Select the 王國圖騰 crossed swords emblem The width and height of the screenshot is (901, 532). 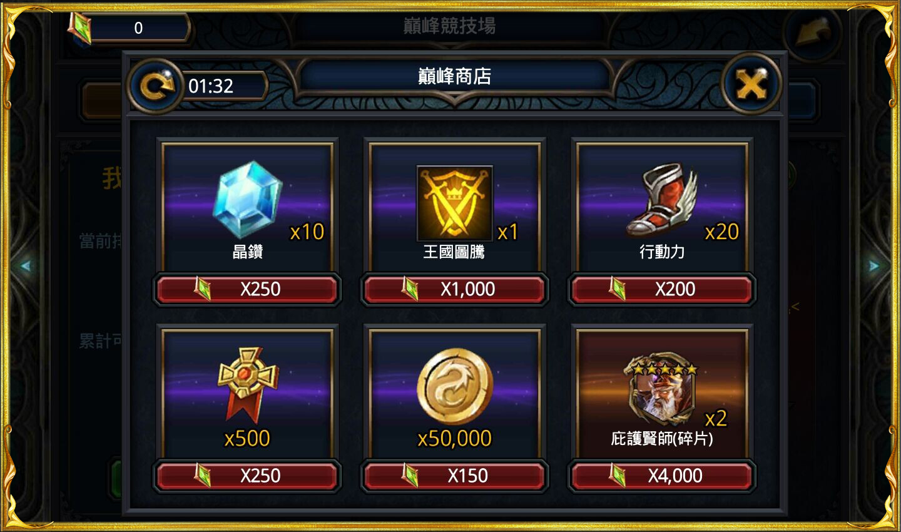455,203
